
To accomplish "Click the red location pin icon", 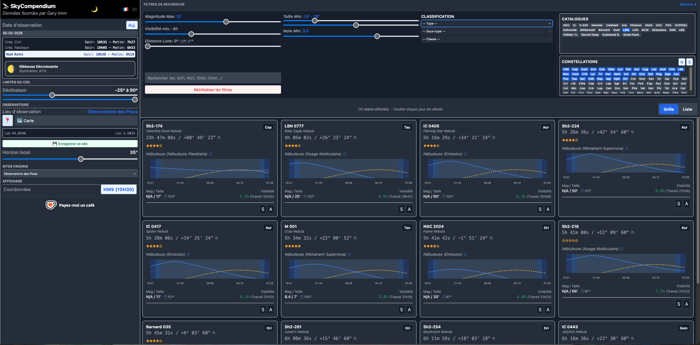I will click(x=8, y=120).
